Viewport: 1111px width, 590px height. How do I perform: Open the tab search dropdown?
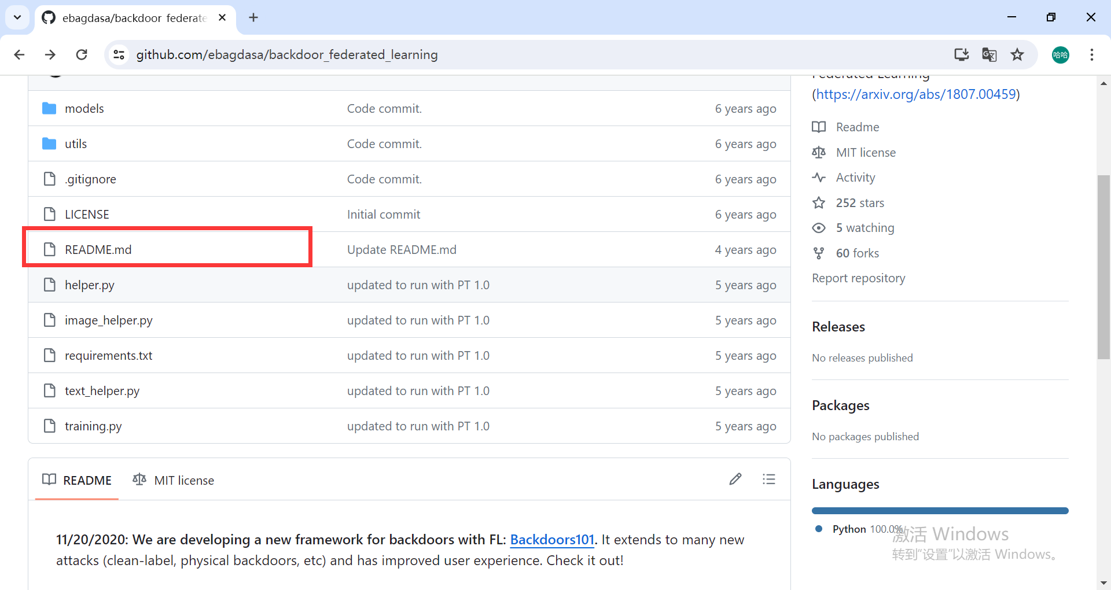coord(17,17)
